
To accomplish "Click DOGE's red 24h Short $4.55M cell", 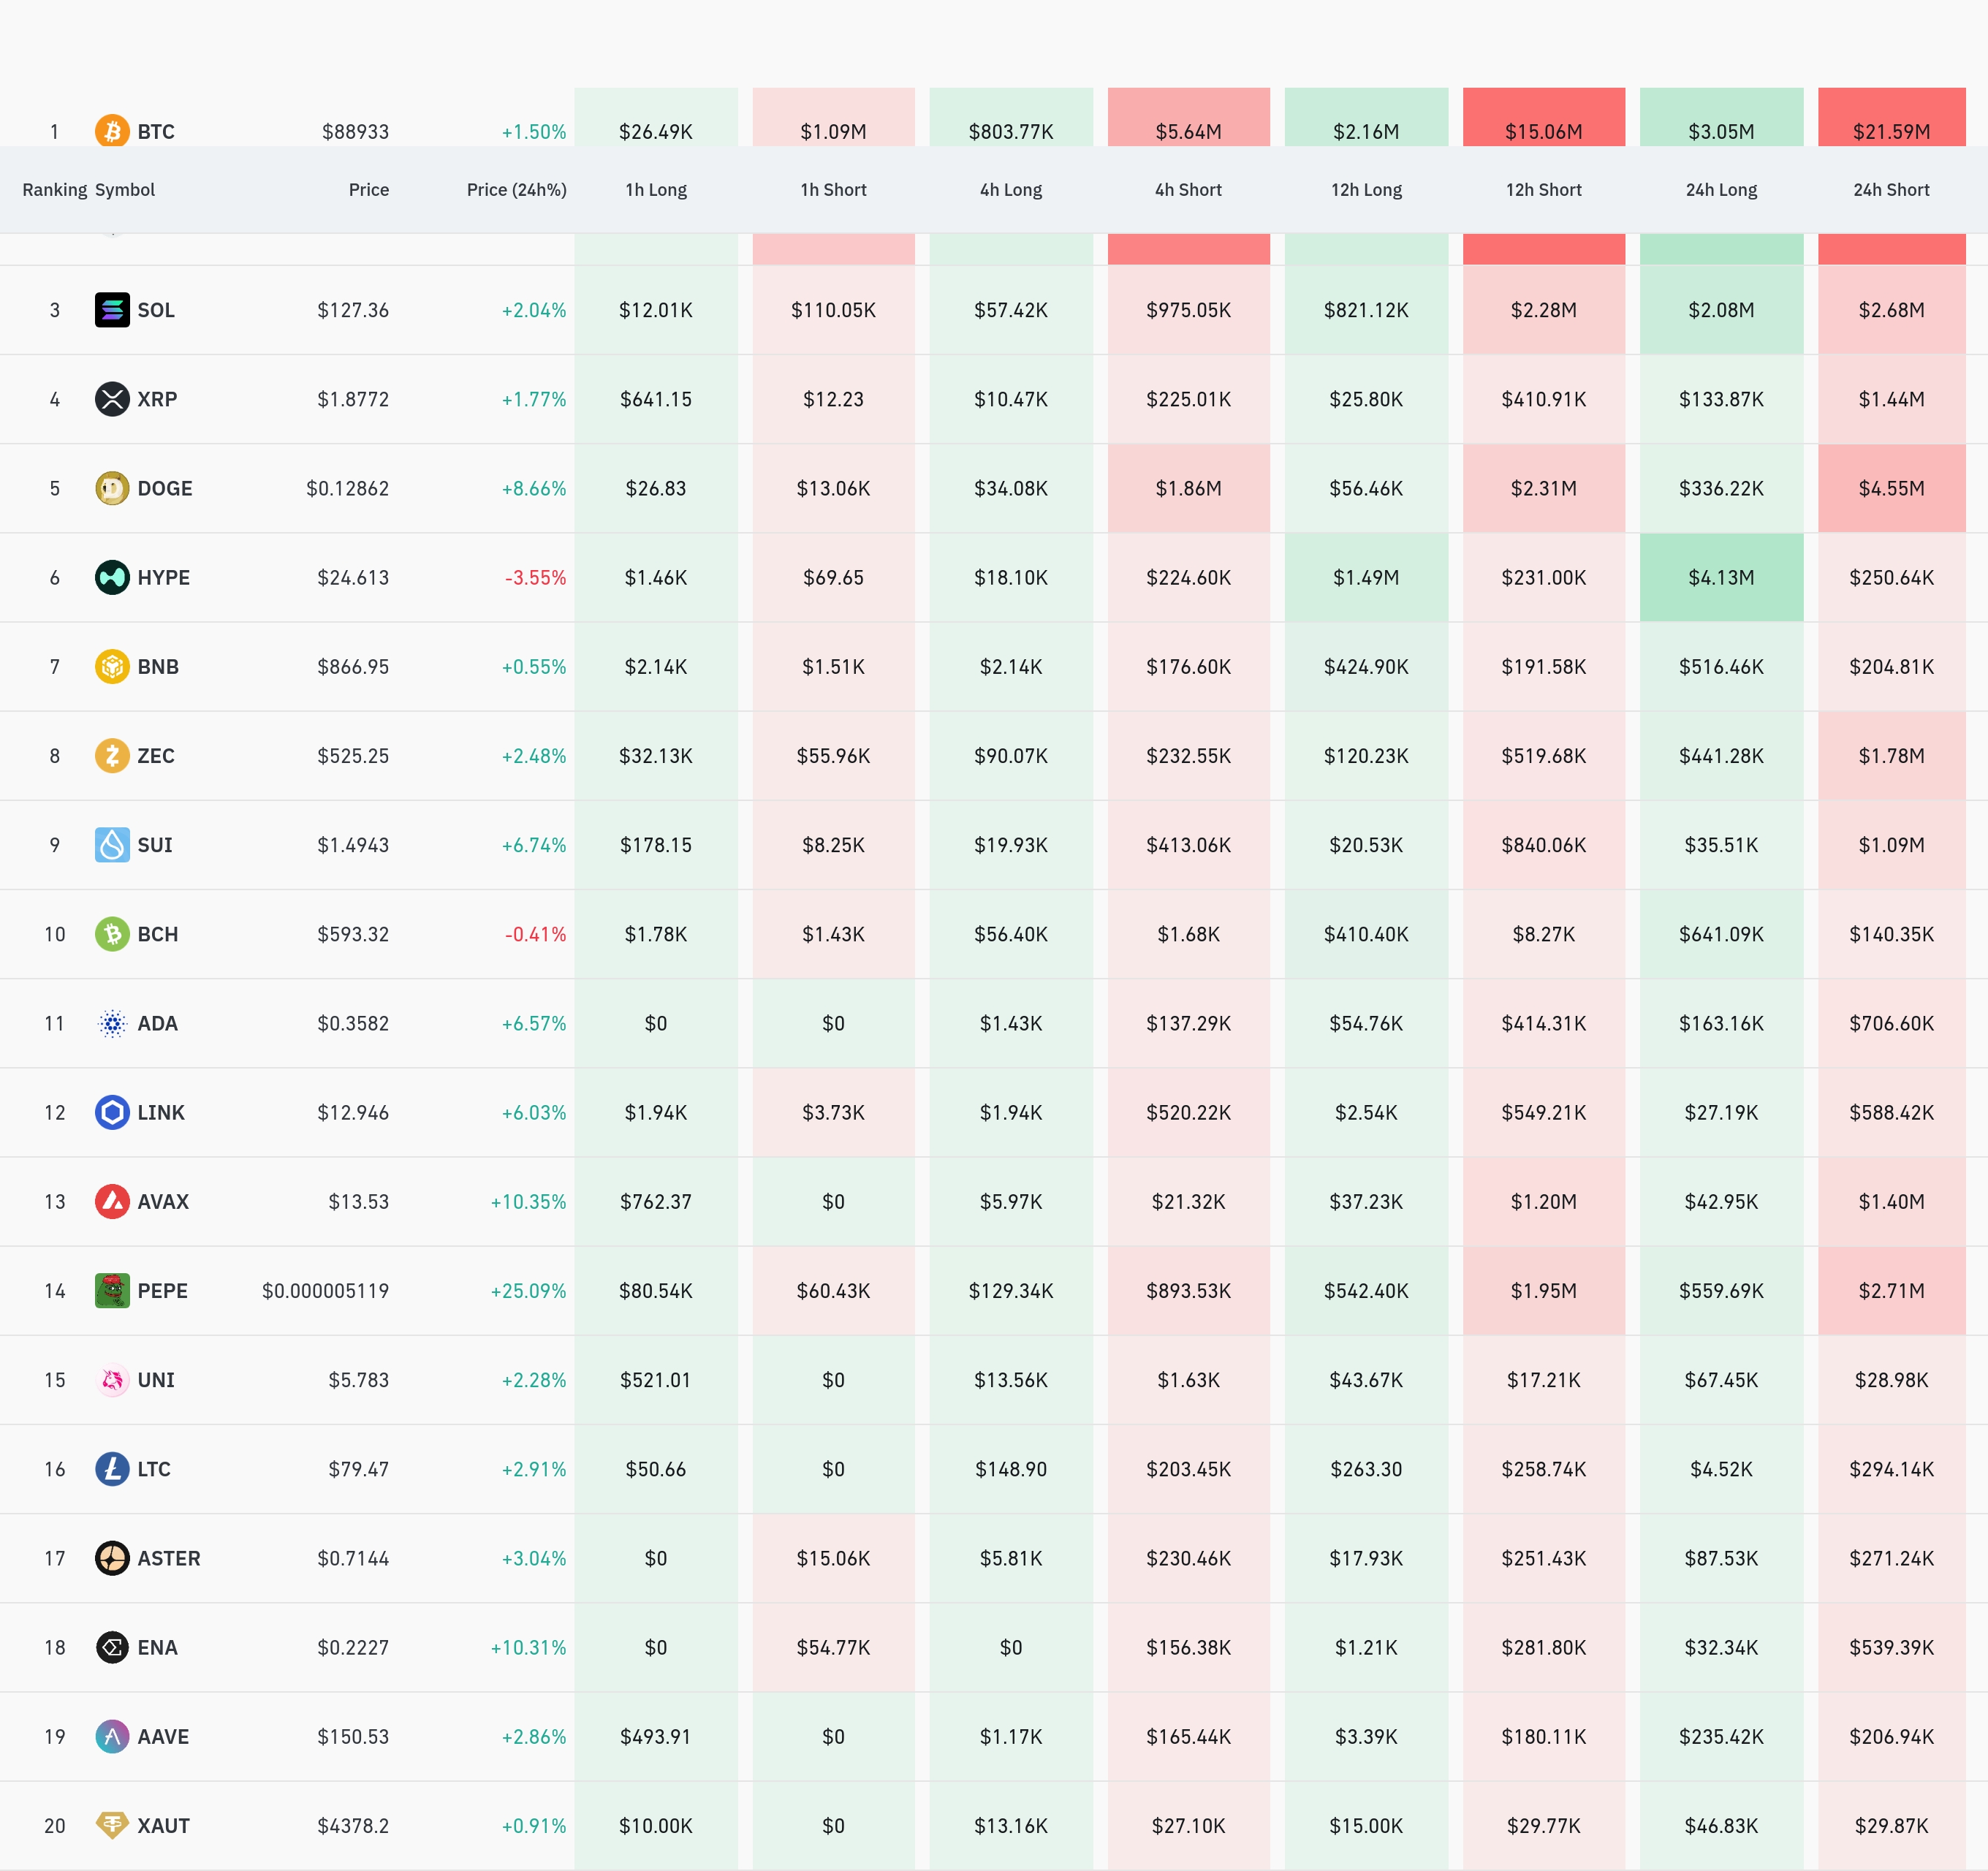I will (1890, 488).
